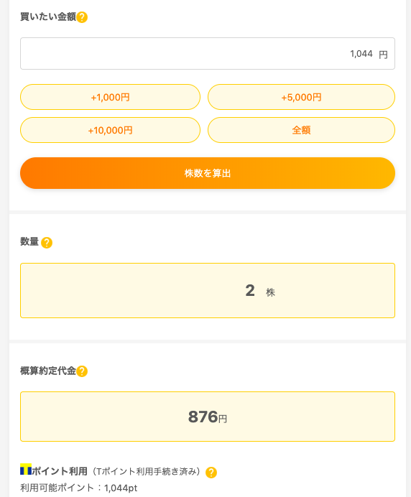Click the 買いたい金額 section label
Screen dimensions: 411x497
[x=48, y=17]
